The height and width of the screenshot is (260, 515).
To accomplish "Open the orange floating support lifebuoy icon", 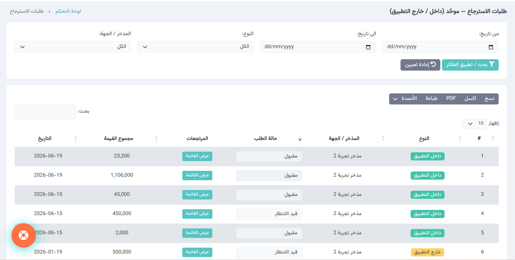I will [x=23, y=235].
